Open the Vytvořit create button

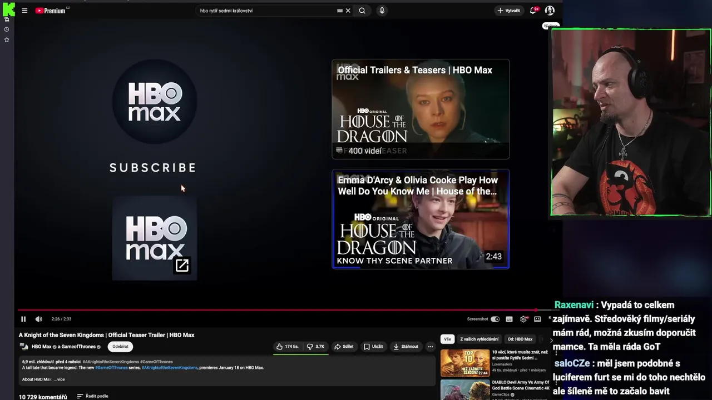[508, 11]
